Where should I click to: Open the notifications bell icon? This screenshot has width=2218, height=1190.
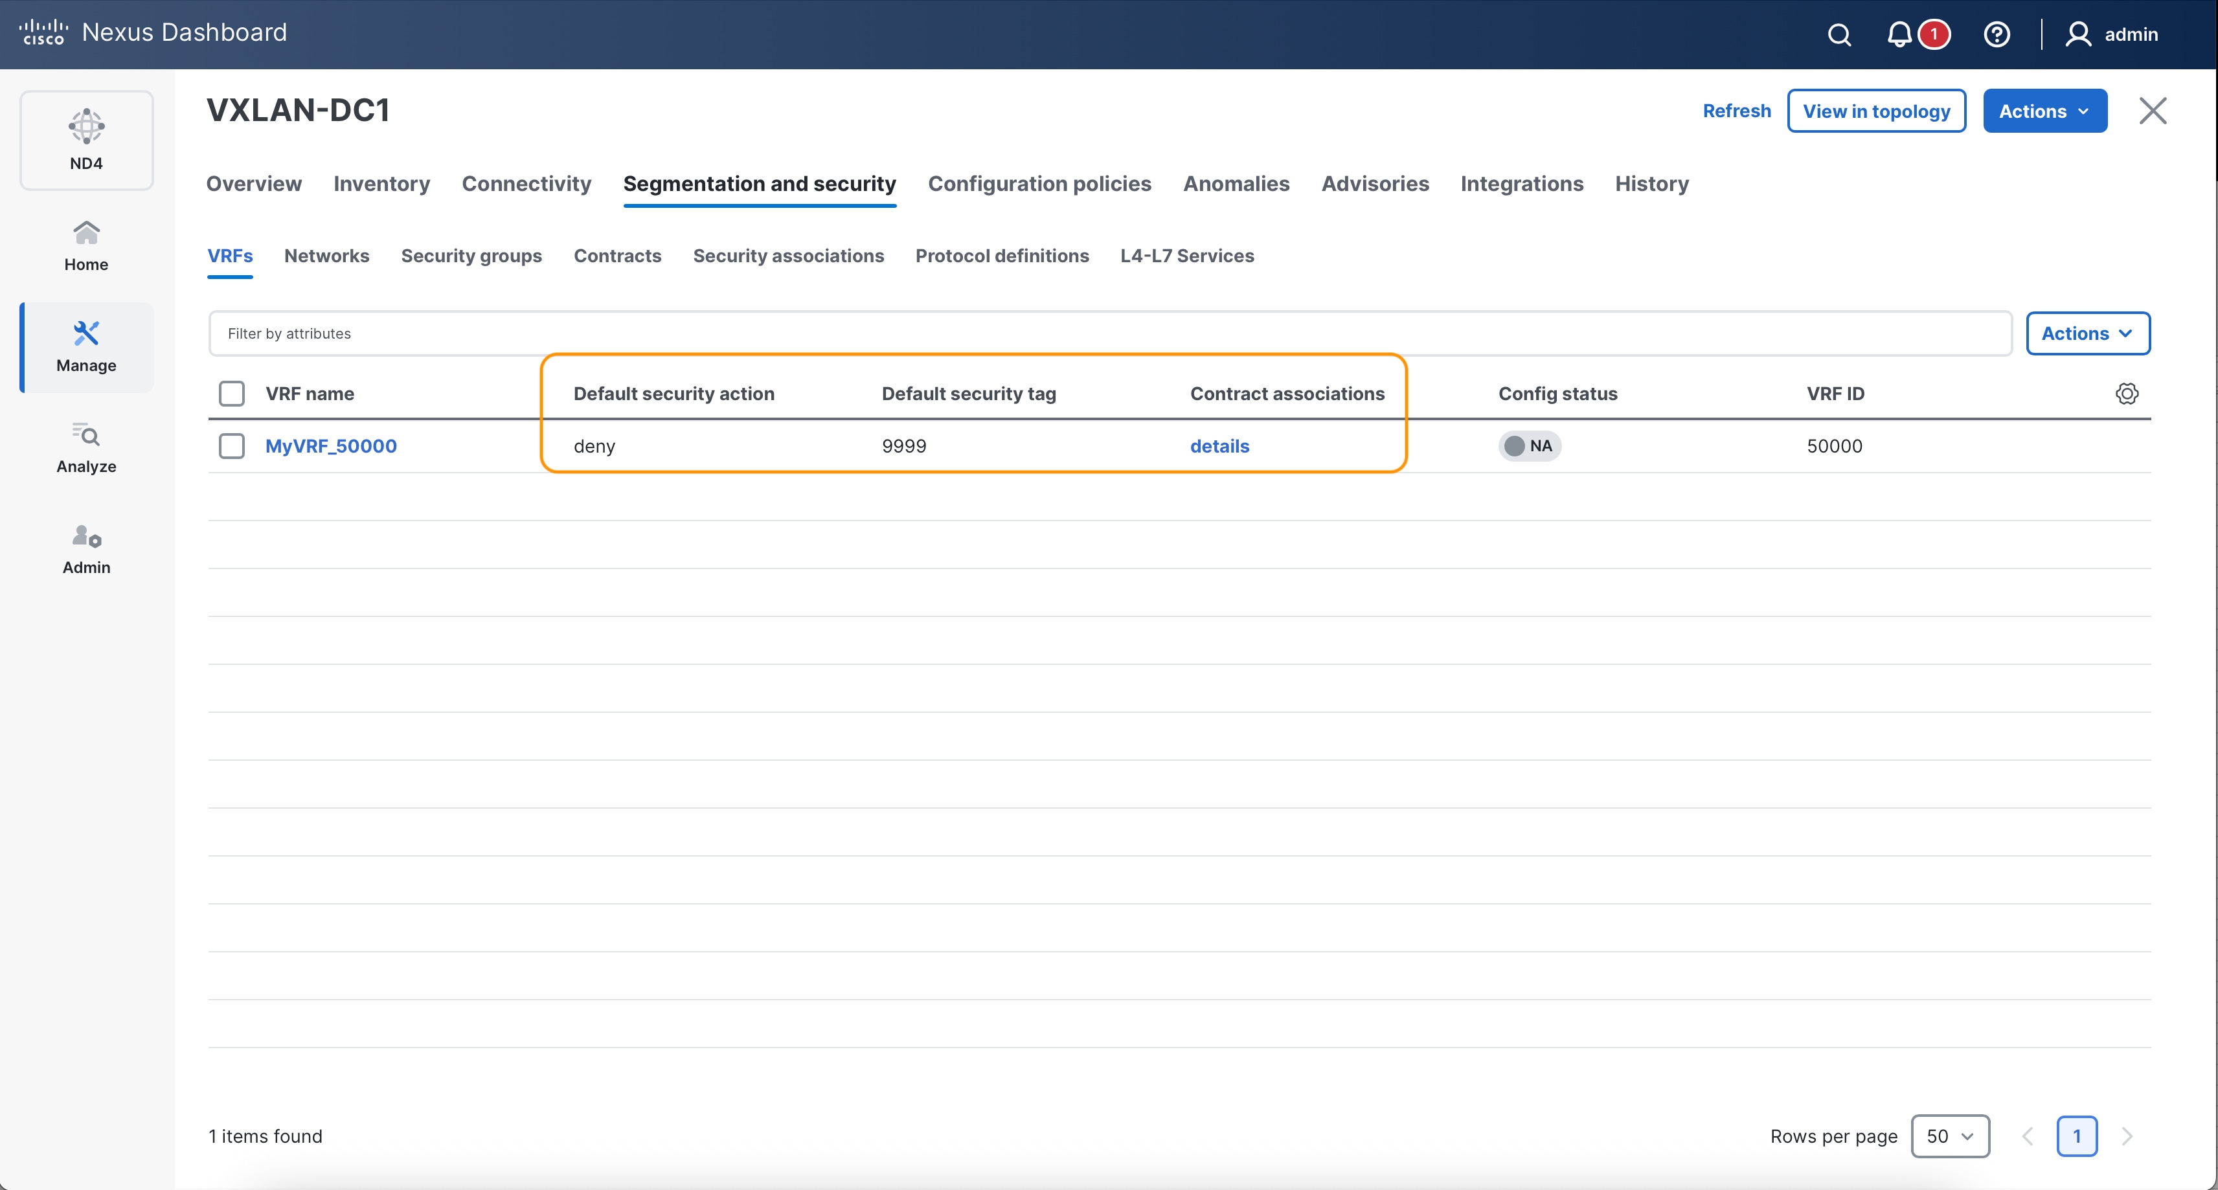point(1899,34)
